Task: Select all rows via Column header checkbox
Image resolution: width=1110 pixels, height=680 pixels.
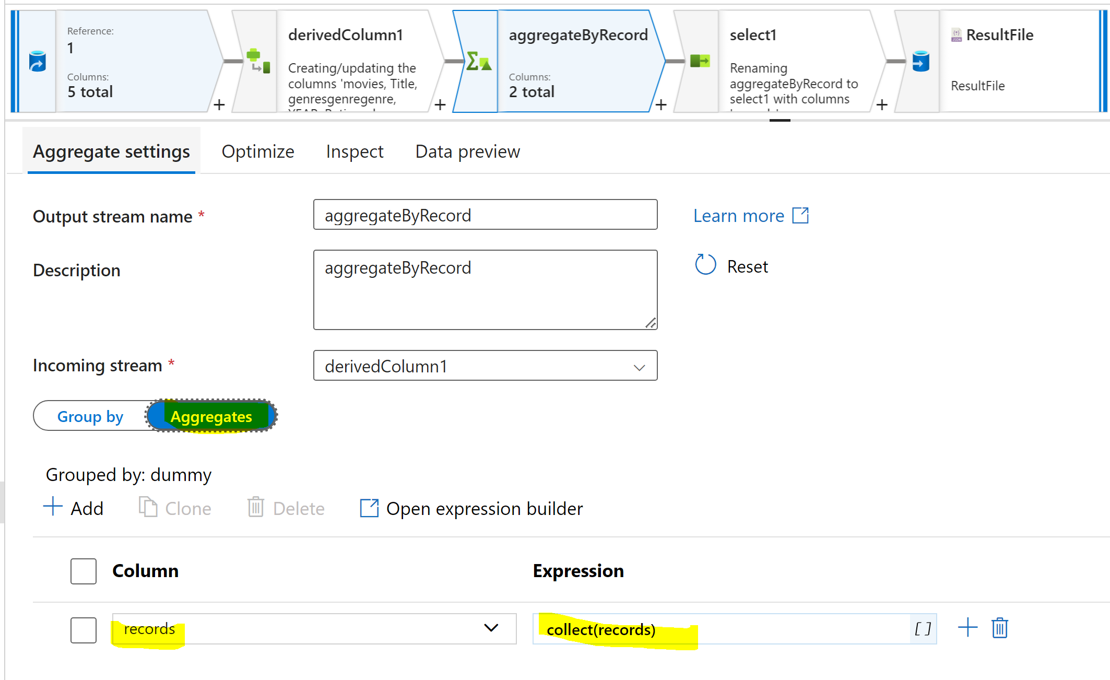Action: (84, 571)
